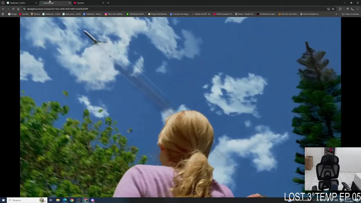The height and width of the screenshot is (203, 361).
Task: Open the OBS Studio taskbar icon
Action: point(79,200)
